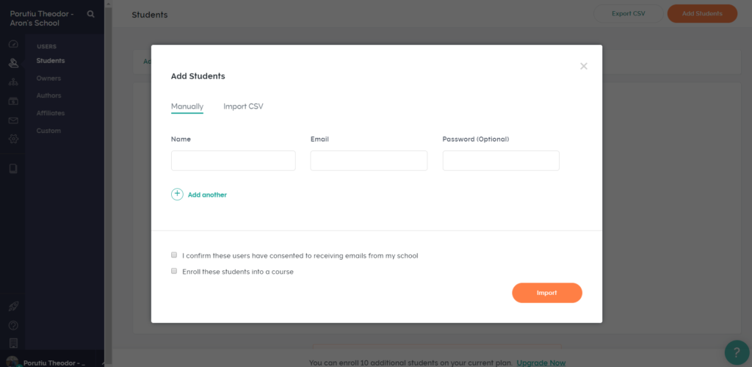Open the settings gear icon
Viewport: 752px width, 367px height.
pos(13,139)
